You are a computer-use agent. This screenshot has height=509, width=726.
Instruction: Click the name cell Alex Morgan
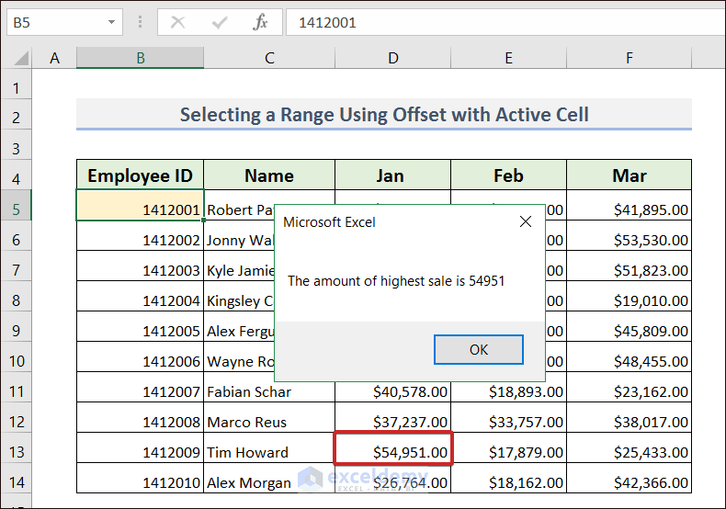(x=269, y=478)
